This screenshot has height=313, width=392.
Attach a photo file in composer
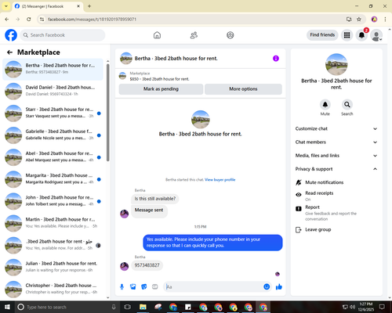click(x=133, y=287)
